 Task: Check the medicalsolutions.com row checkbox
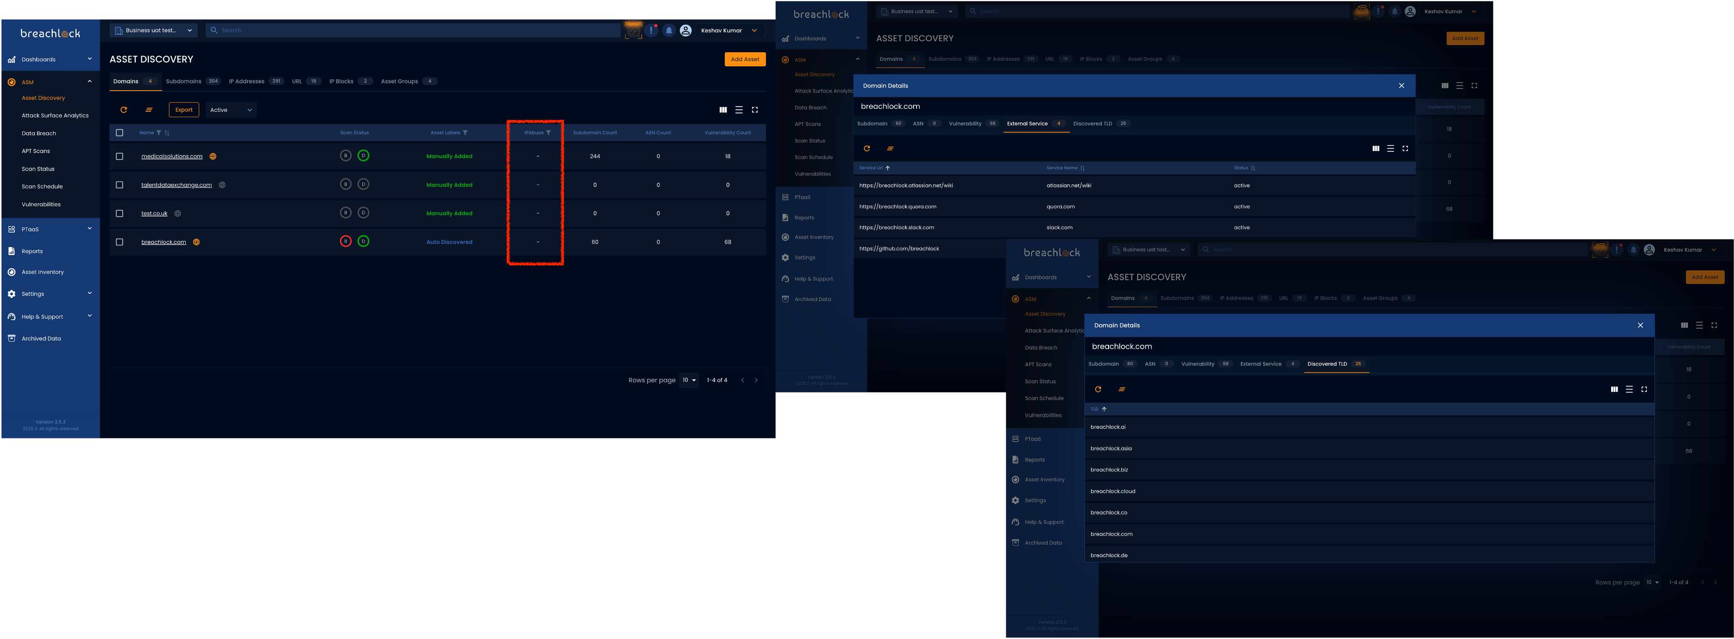point(120,156)
